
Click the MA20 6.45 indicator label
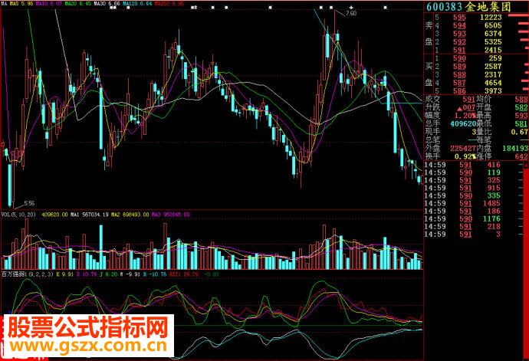pyautogui.click(x=77, y=3)
